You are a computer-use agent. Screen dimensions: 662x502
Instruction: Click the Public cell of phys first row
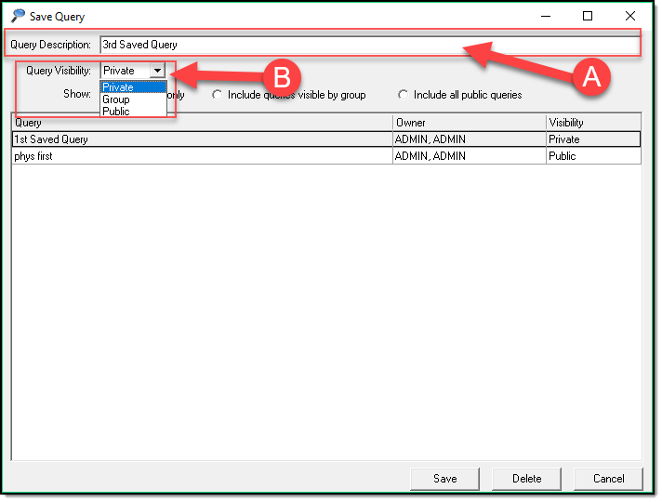pos(563,156)
